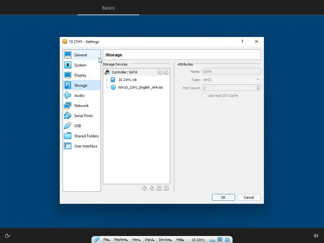324x243 pixels.
Task: Click the add hard disk icon on the SATA controller
Action: pos(166,72)
